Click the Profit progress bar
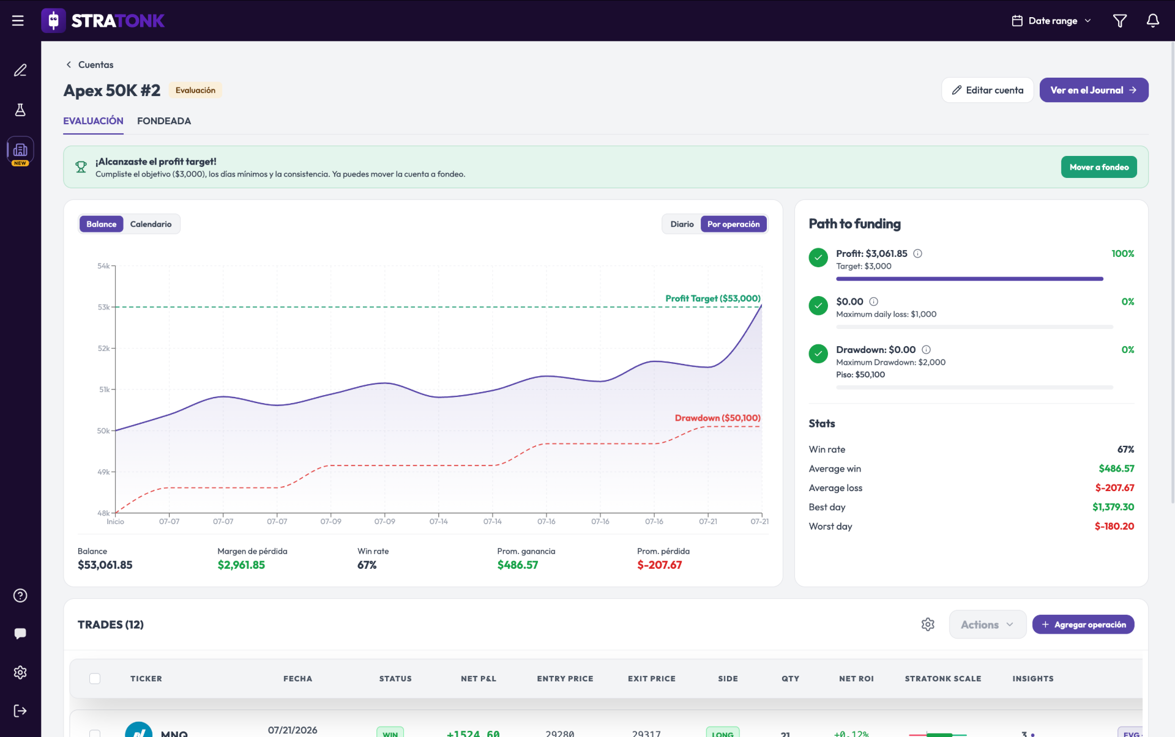 point(969,279)
